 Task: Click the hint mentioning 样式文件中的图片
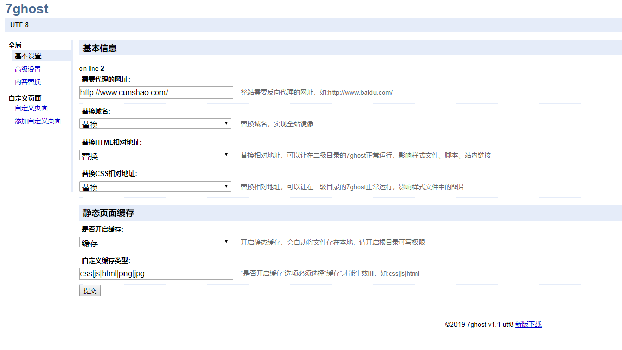(x=353, y=187)
